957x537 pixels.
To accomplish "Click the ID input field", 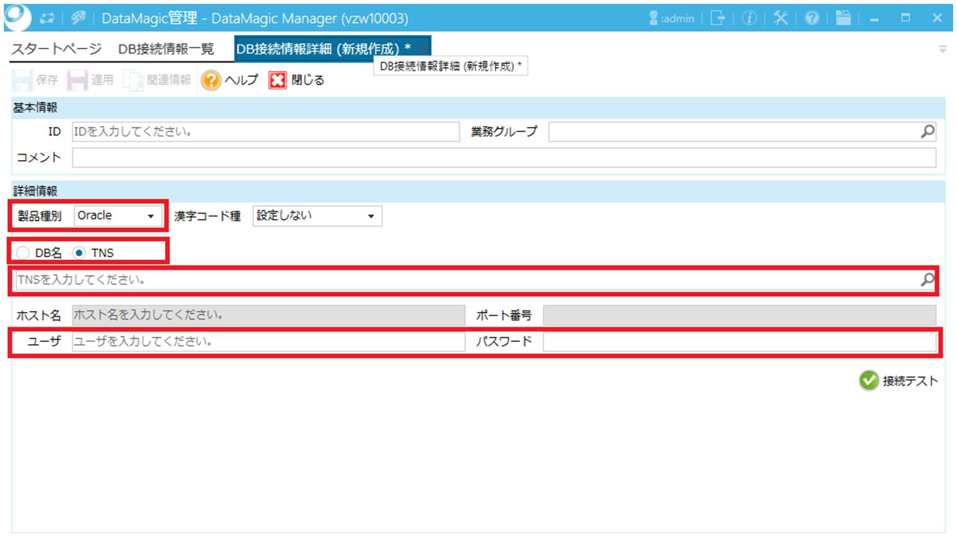I will point(266,132).
